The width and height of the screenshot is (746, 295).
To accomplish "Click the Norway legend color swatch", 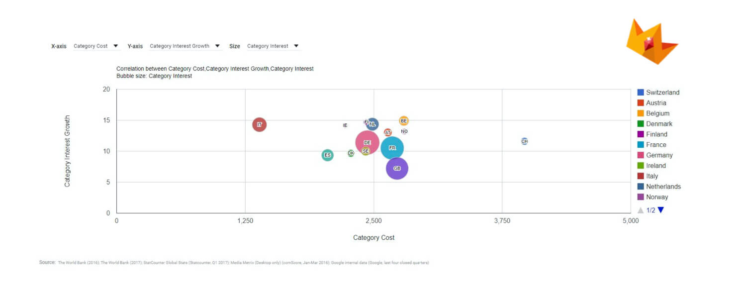I will coord(641,197).
